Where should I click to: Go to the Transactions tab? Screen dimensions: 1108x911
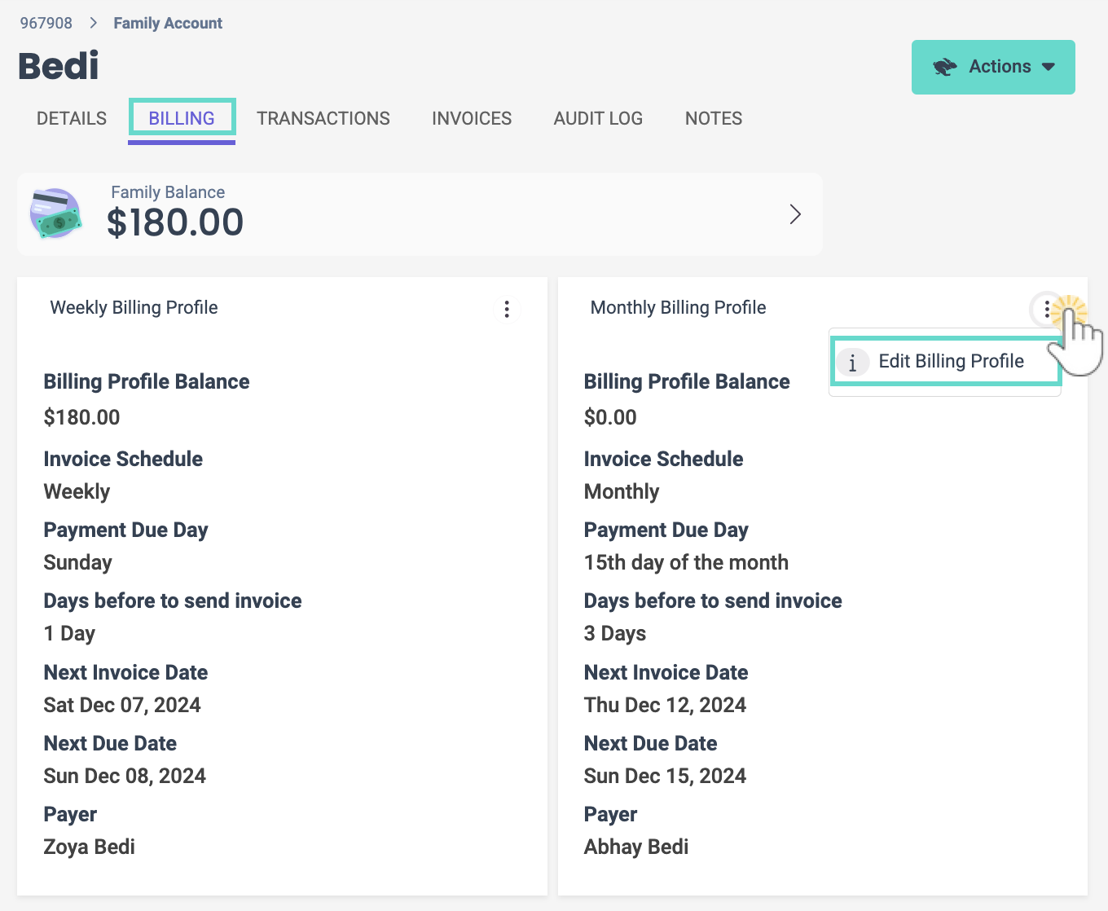pyautogui.click(x=323, y=119)
